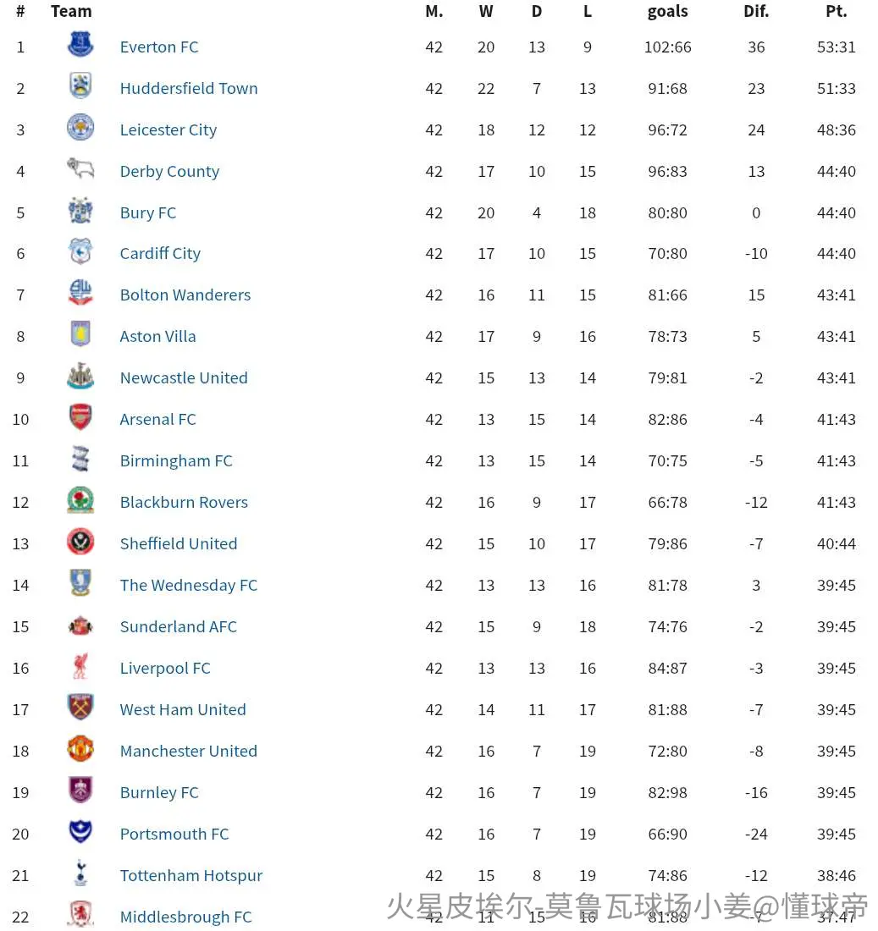The width and height of the screenshot is (878, 931).
Task: Click the Tottenham Hotspur cockerel logo
Action: (80, 873)
